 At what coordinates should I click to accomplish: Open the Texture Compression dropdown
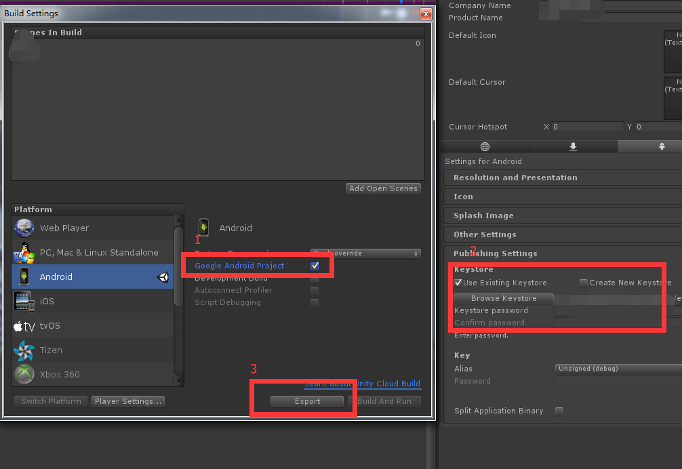click(x=365, y=253)
